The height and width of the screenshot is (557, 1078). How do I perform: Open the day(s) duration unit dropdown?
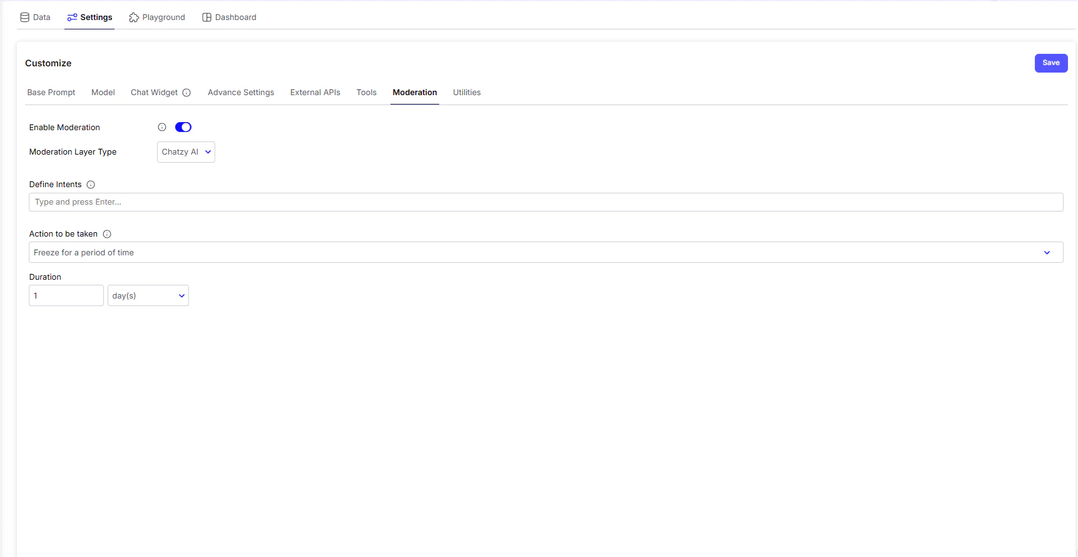click(148, 295)
